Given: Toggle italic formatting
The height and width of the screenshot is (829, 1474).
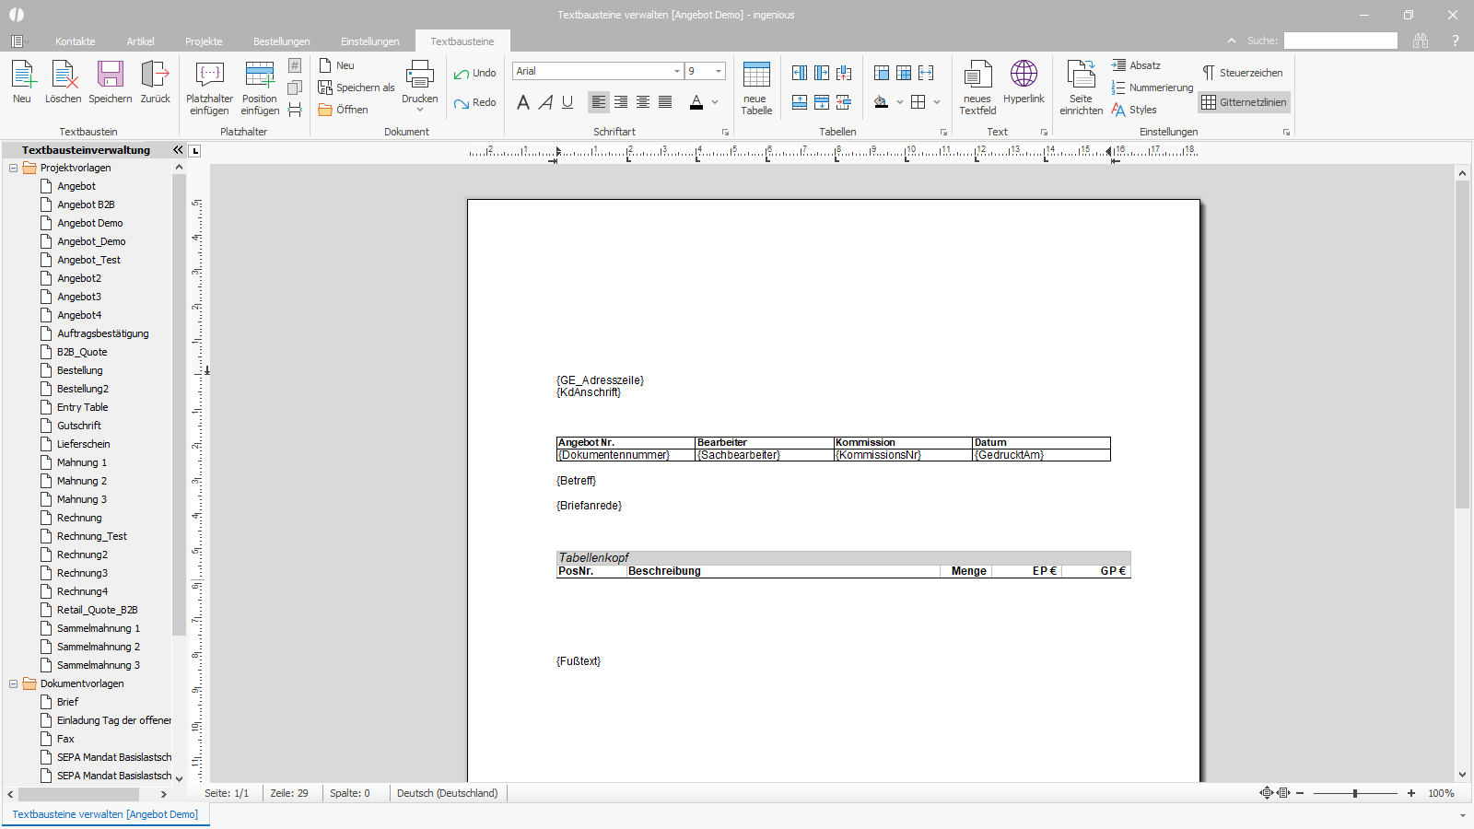Looking at the screenshot, I should (545, 102).
